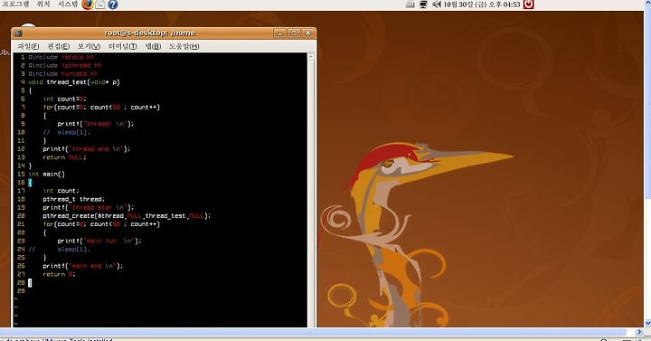
Task: Click the red power/shutdown button
Action: [529, 5]
